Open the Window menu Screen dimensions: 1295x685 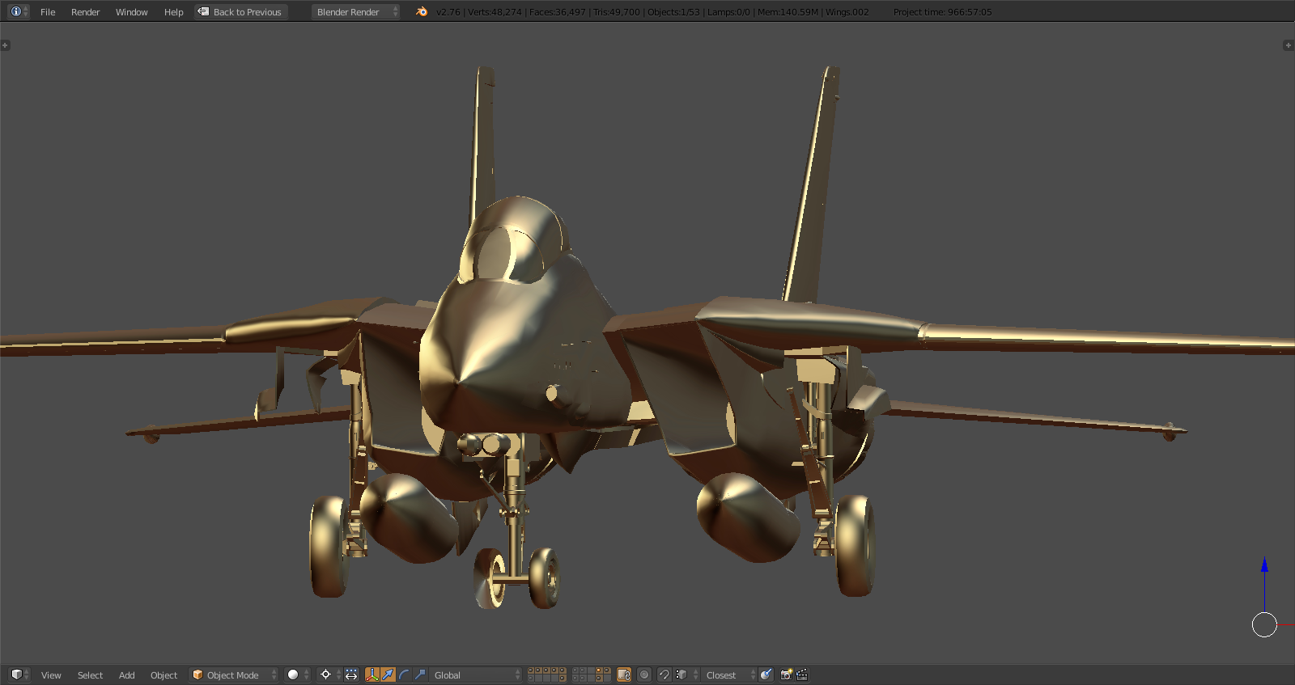click(x=131, y=12)
